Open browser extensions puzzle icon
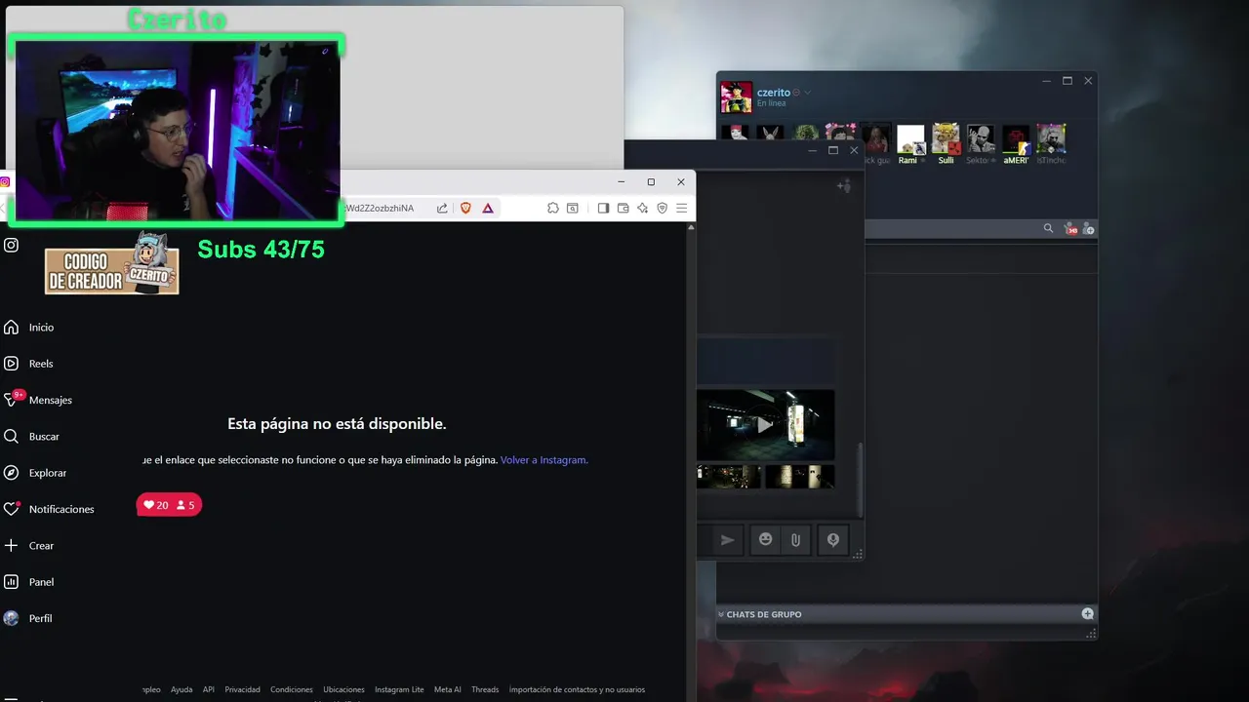Viewport: 1249px width, 702px height. pos(552,208)
